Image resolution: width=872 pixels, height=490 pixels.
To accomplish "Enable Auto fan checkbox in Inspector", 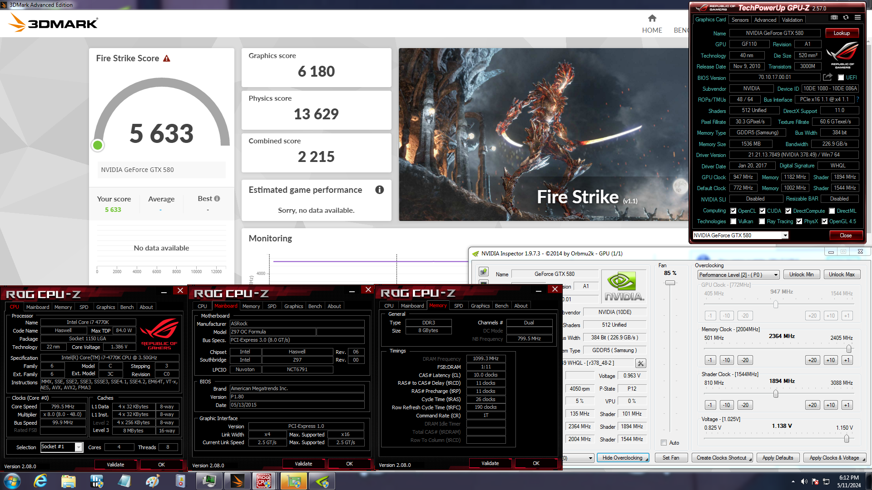I will tap(664, 443).
